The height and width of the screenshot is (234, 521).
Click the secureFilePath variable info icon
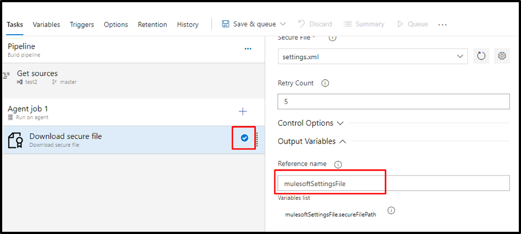coord(391,210)
